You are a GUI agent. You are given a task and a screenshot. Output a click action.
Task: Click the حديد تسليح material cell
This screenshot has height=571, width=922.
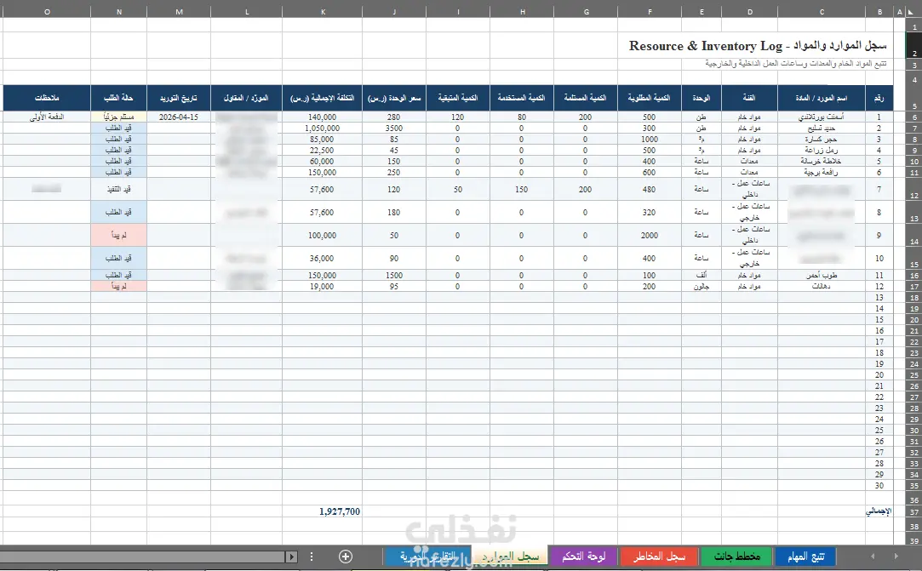pyautogui.click(x=822, y=128)
